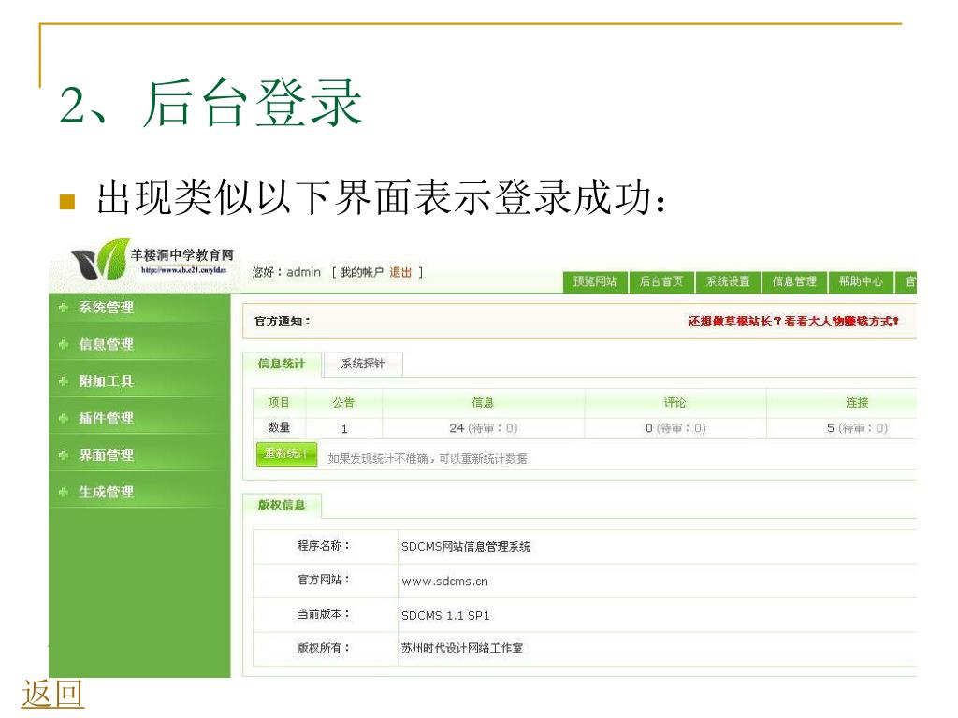Click the 返回 link at the slide bottom
Viewport: 958px width, 718px height.
pos(52,694)
